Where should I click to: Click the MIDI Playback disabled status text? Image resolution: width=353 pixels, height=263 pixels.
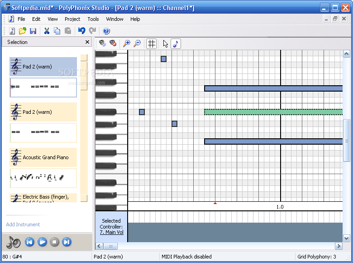186,257
